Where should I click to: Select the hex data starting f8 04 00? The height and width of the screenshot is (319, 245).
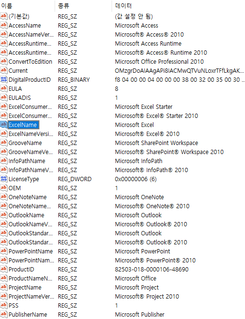click(179, 79)
